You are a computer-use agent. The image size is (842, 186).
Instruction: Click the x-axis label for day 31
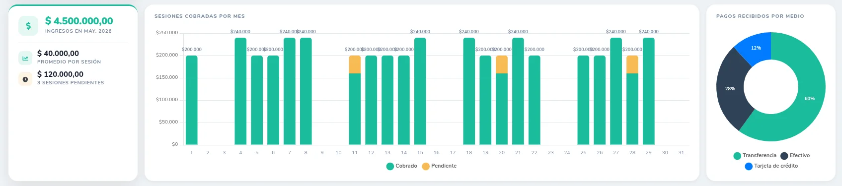[681, 153]
